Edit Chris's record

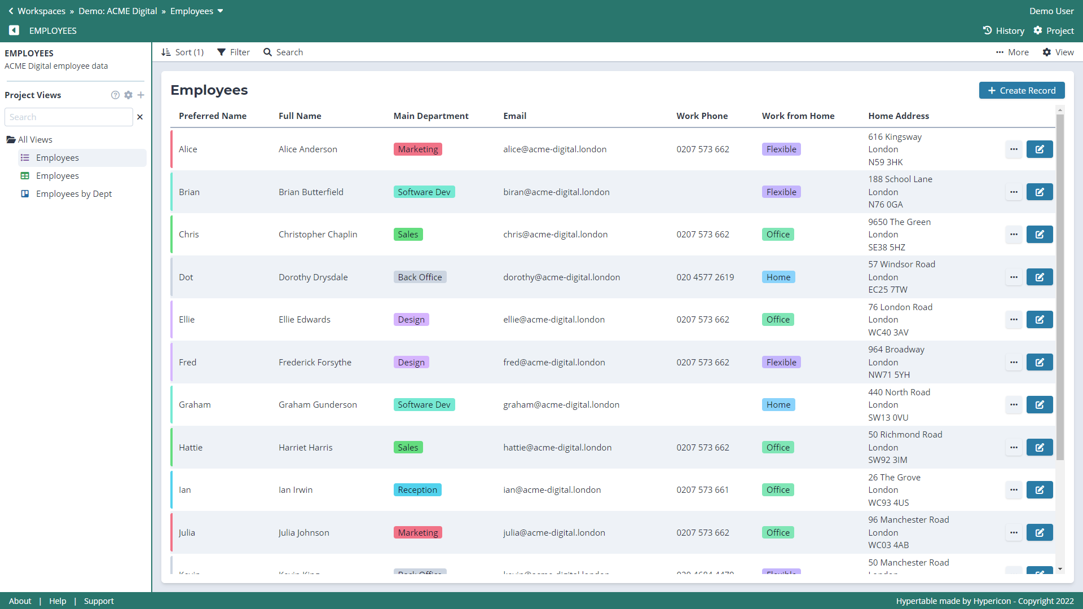pos(1040,235)
